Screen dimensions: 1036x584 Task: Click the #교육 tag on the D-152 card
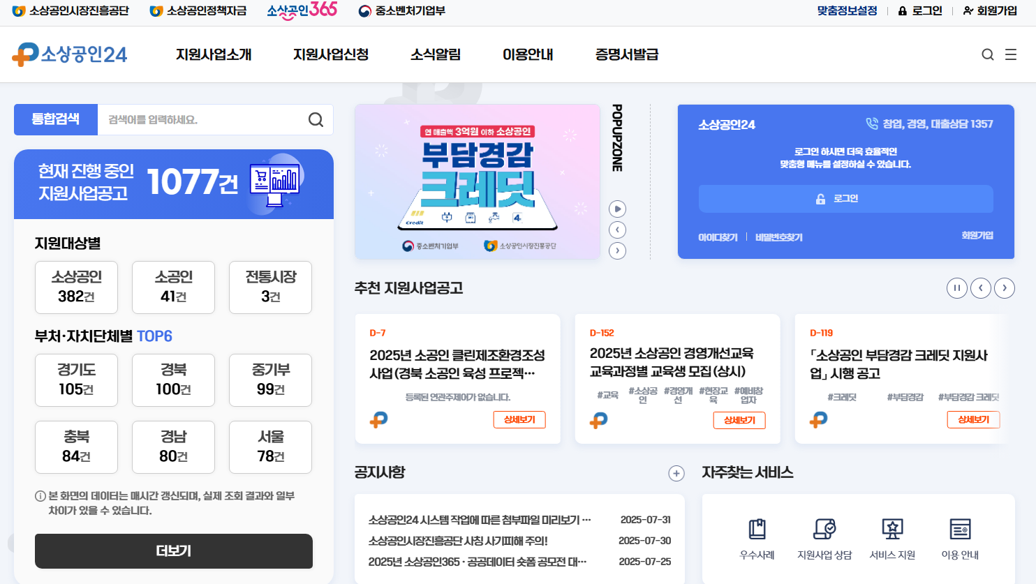point(608,395)
